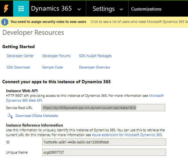Screen dimensions: 188x160
Task: Expand the Settings menu chevron
Action: (x=121, y=9)
